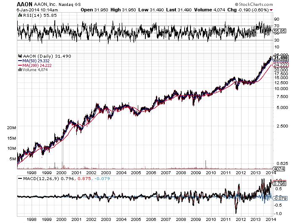
Task: Click 2006 on the MACD panel's year axis
Action: (x=151, y=219)
